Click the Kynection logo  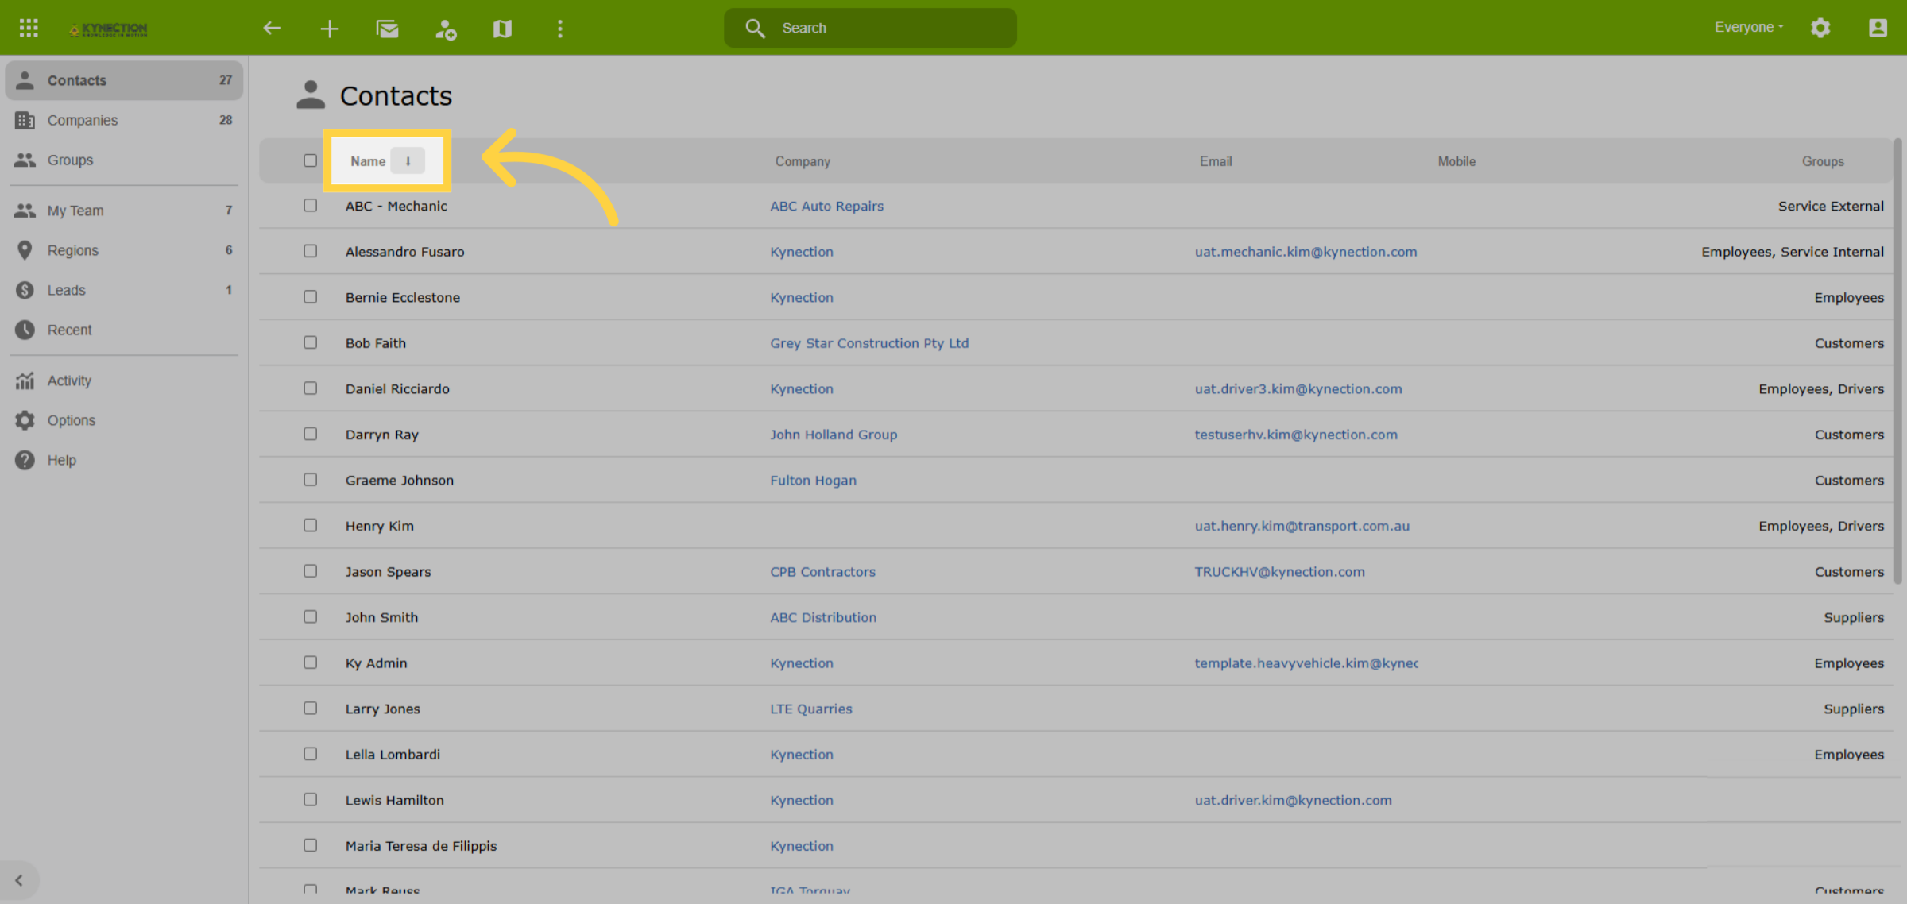[x=108, y=29]
